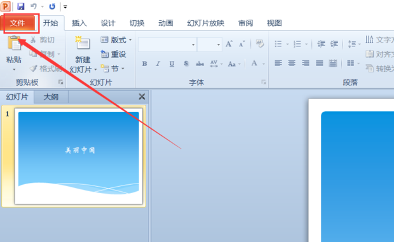Open the Undo history dropdown arrow

(42, 6)
